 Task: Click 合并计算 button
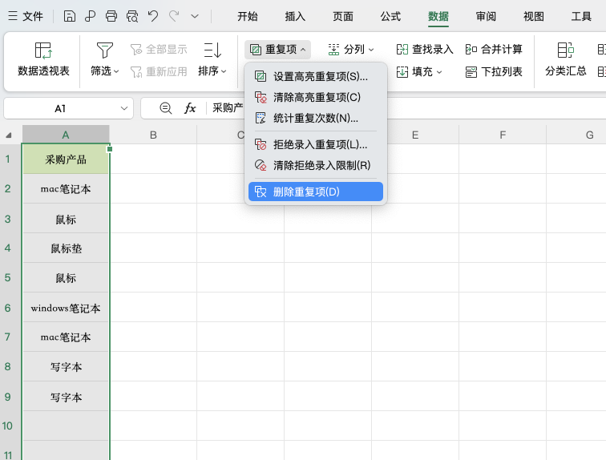[x=494, y=50]
